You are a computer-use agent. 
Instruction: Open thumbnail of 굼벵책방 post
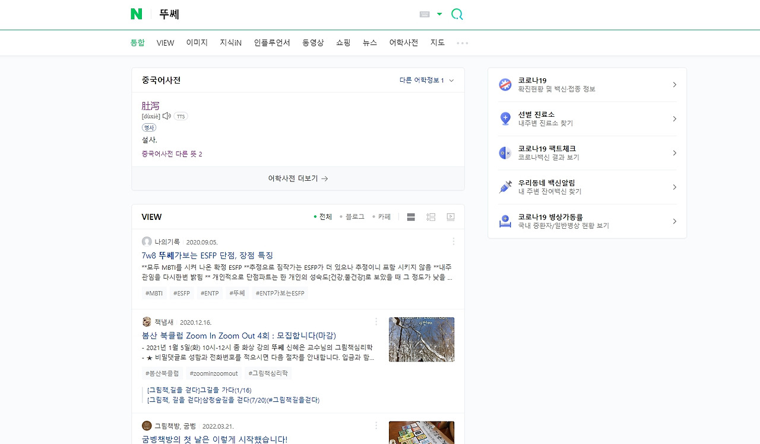tap(422, 433)
